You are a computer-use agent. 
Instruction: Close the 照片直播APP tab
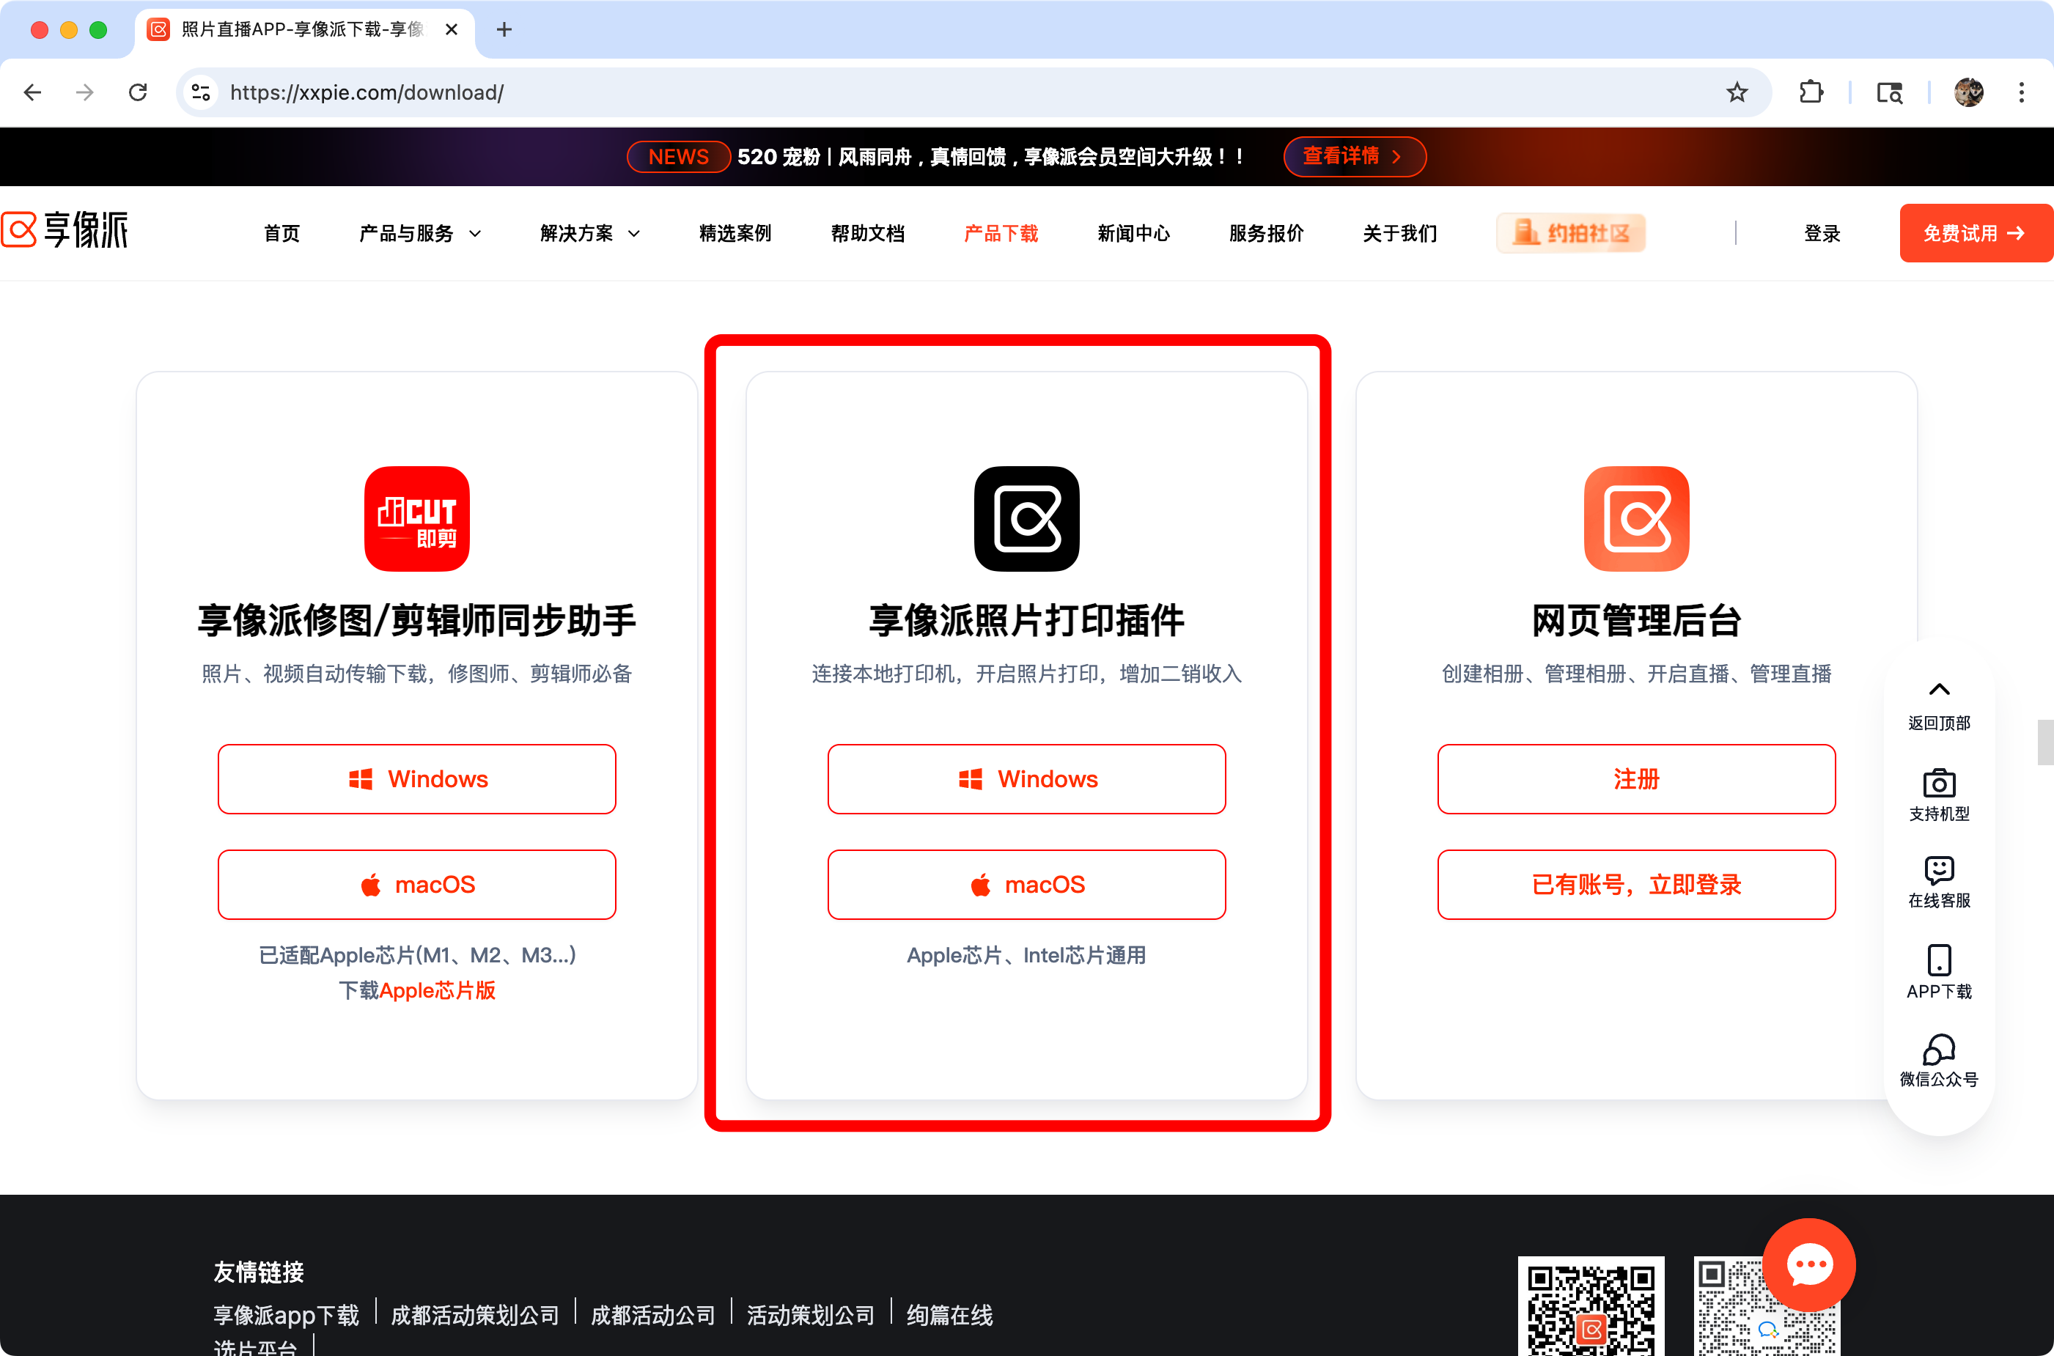(452, 29)
